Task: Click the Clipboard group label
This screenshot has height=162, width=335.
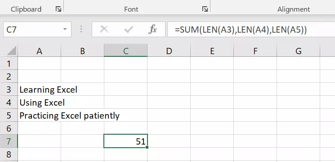Action: pyautogui.click(x=26, y=9)
